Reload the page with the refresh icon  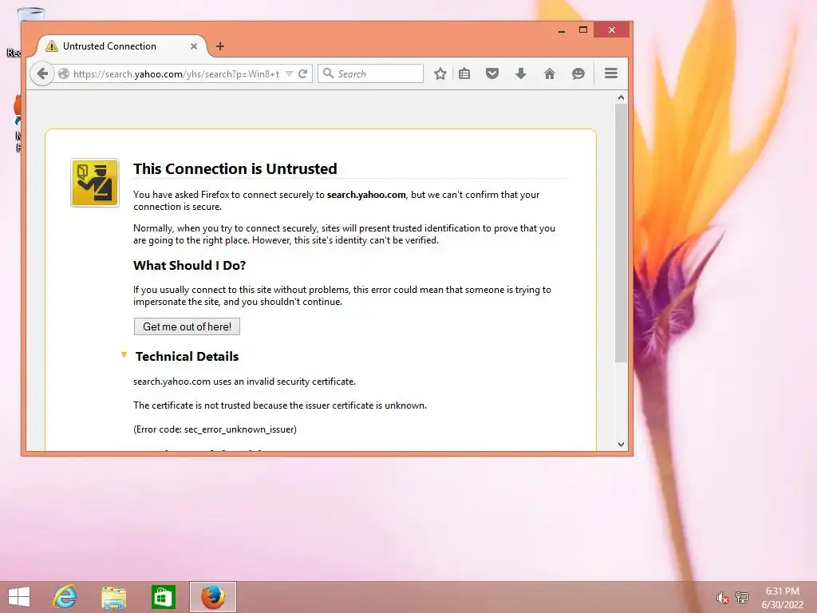[302, 74]
